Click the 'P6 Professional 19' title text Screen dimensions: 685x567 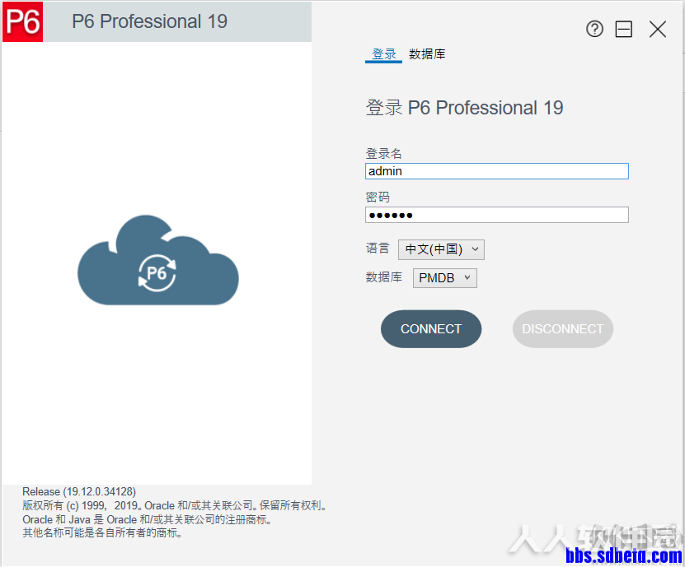pos(149,21)
